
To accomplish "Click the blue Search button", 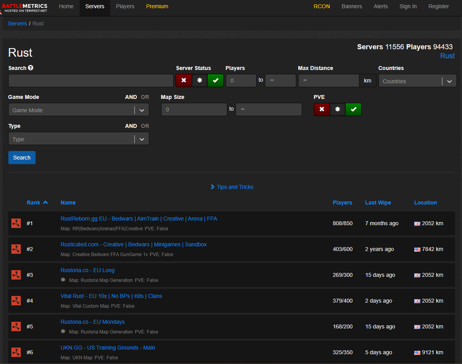I will (x=22, y=158).
